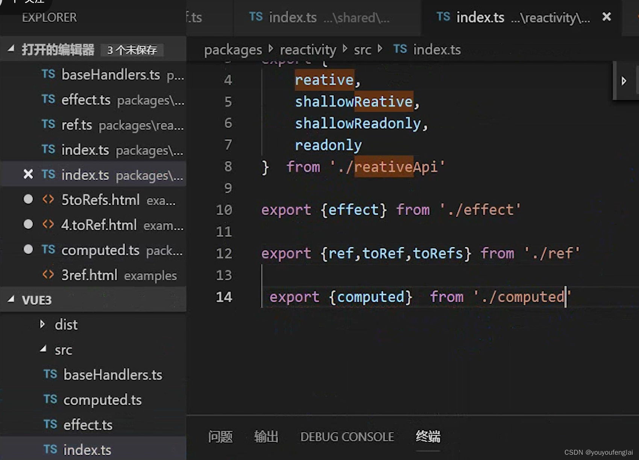Open the 输出 panel tab
Viewport: 639px width, 460px height.
pos(266,437)
